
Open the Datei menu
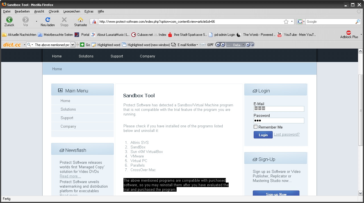pyautogui.click(x=7, y=11)
